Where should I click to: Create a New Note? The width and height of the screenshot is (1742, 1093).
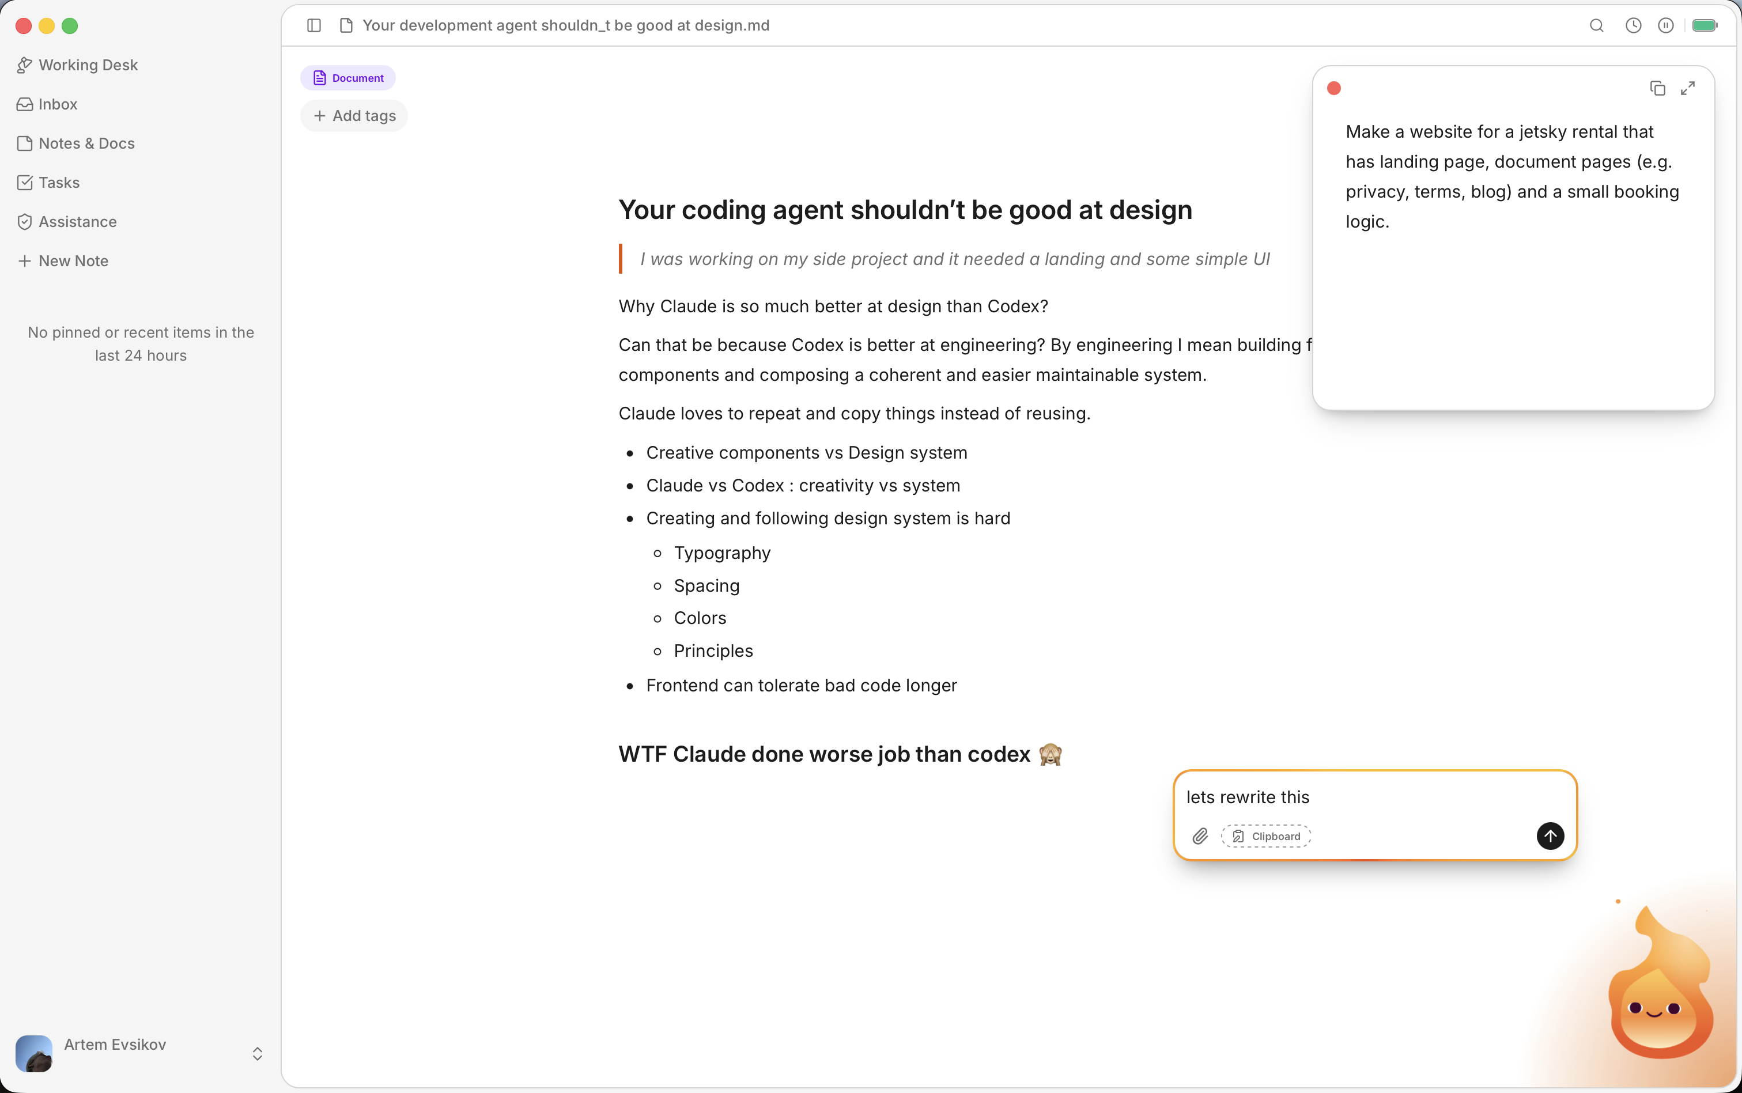tap(63, 260)
